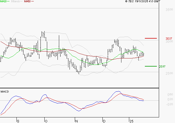Click the 3000 price axis label
Screen dimensions: 175x123
tap(169, 42)
